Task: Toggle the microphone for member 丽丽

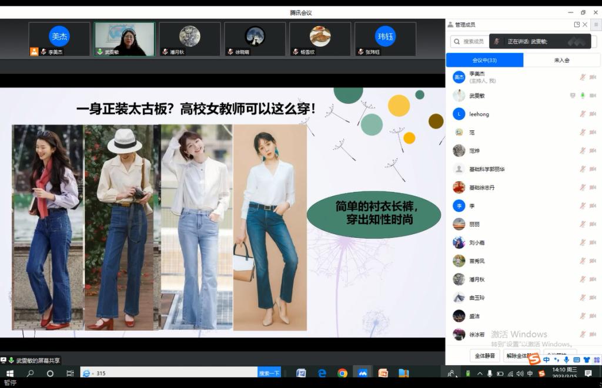Action: [583, 224]
